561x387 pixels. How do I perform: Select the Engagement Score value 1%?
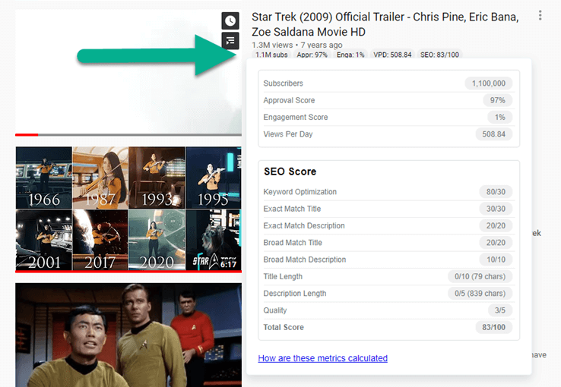(x=500, y=117)
